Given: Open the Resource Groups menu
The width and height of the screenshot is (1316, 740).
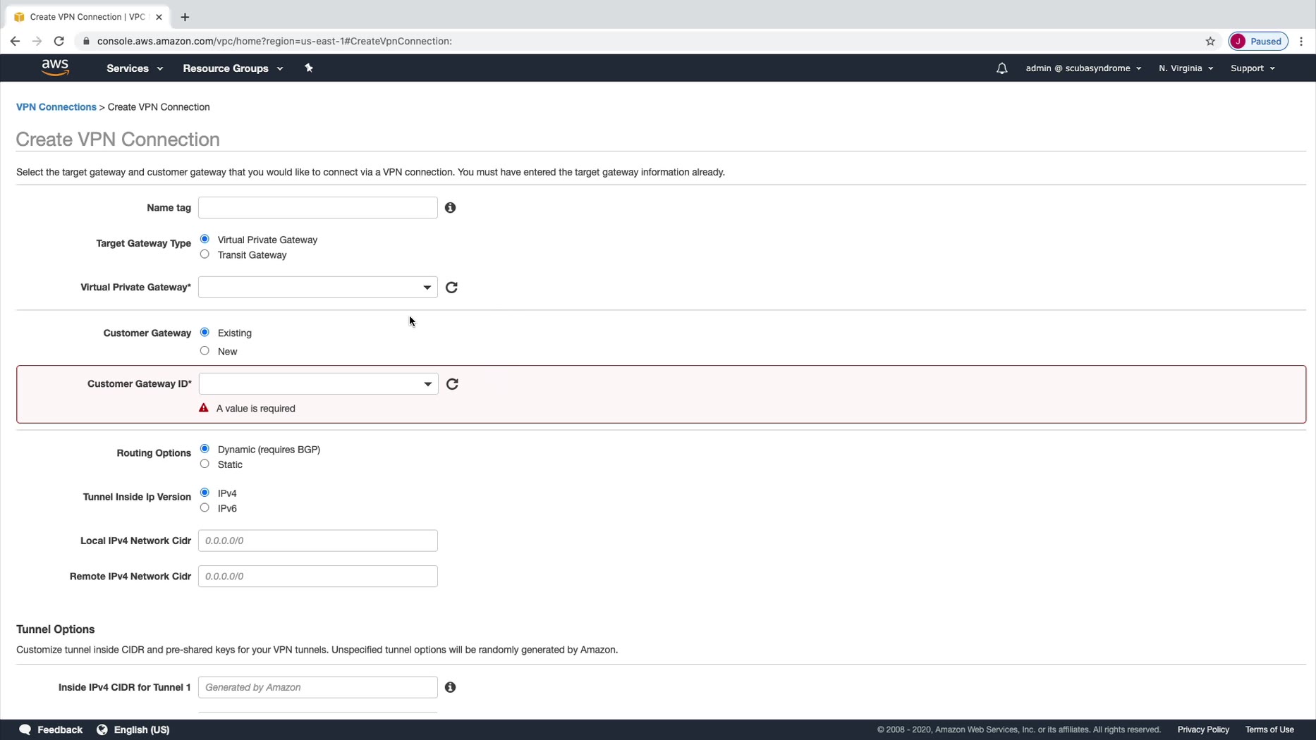Looking at the screenshot, I should tap(232, 68).
